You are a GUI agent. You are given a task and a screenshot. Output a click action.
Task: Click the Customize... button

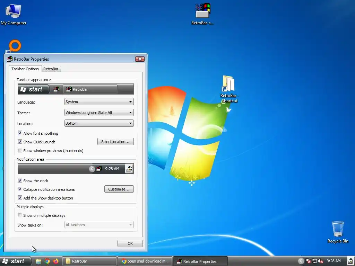119,189
